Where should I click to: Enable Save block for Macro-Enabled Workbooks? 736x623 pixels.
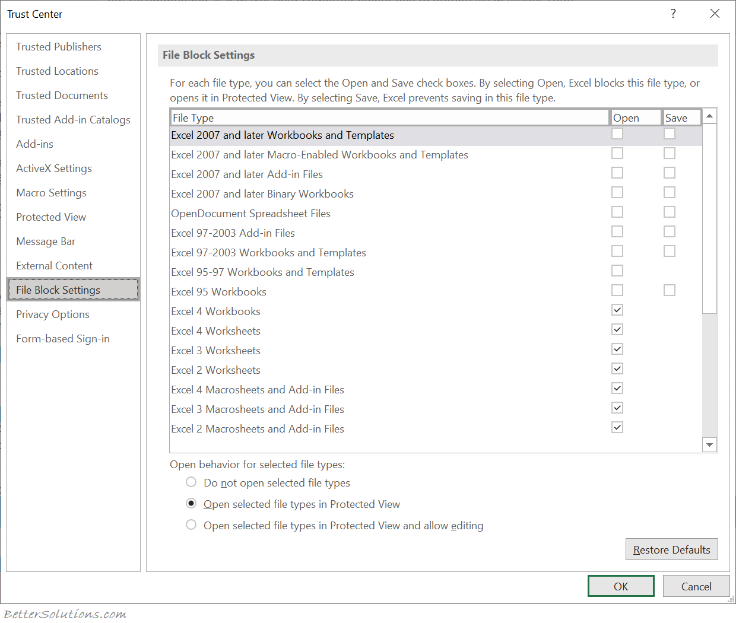coord(670,153)
